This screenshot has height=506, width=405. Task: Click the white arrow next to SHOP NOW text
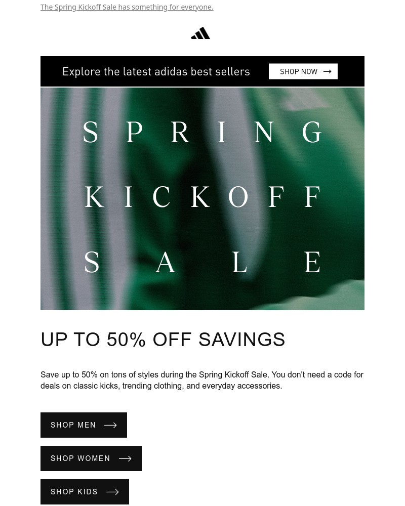327,71
